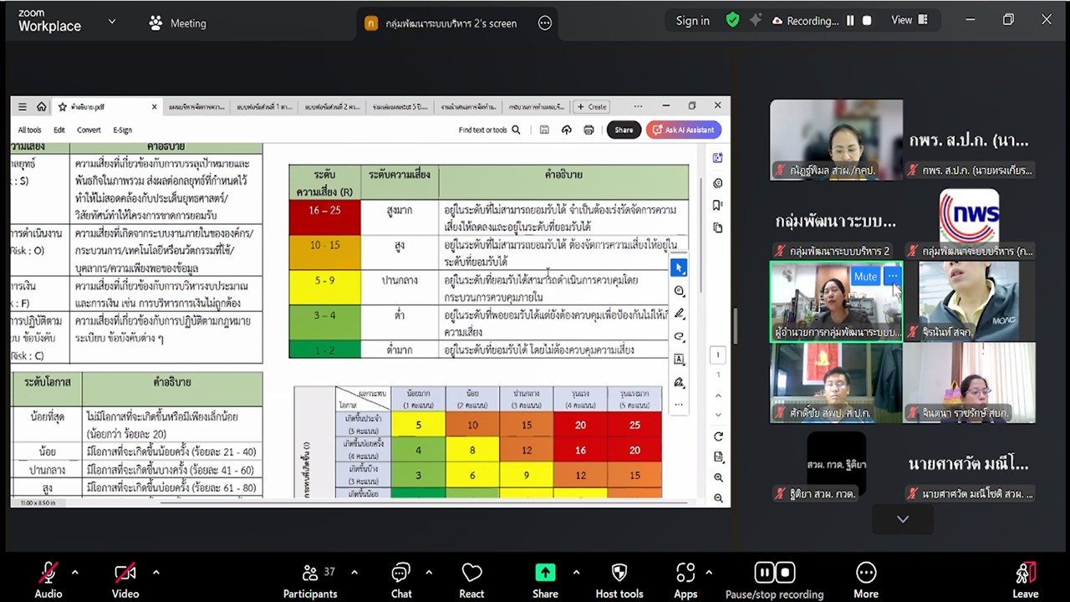Image resolution: width=1070 pixels, height=602 pixels.
Task: Expand Zoom Workplace dropdown chevron
Action: [x=112, y=22]
